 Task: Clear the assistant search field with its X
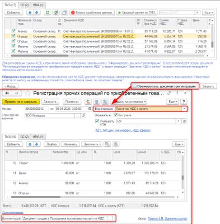point(198,12)
